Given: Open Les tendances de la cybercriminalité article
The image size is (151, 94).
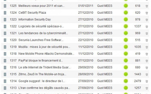Looking at the screenshot, I should [x=43, y=33].
